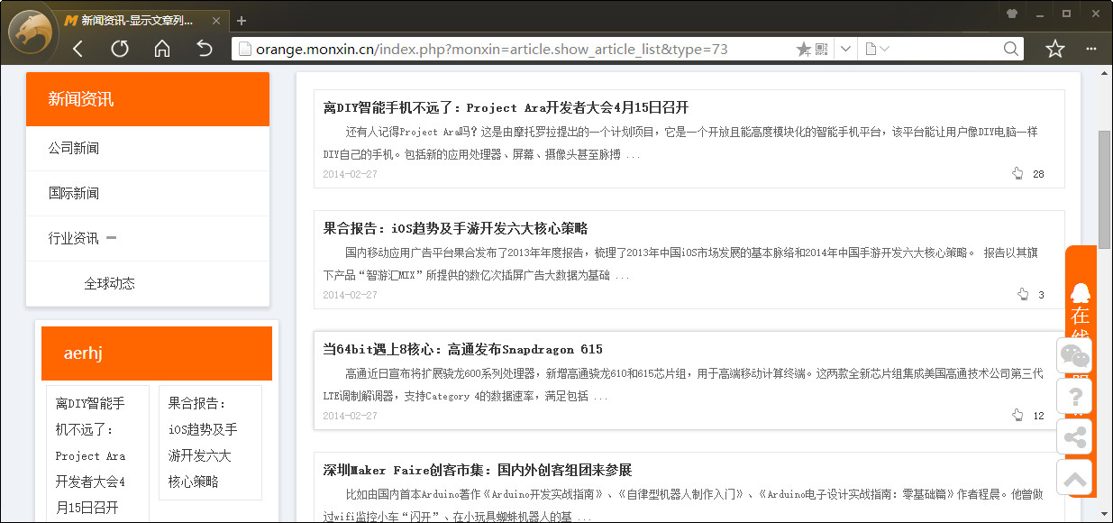Open 全球动态 subcategory
Screen dimensions: 1113x523
pos(110,283)
